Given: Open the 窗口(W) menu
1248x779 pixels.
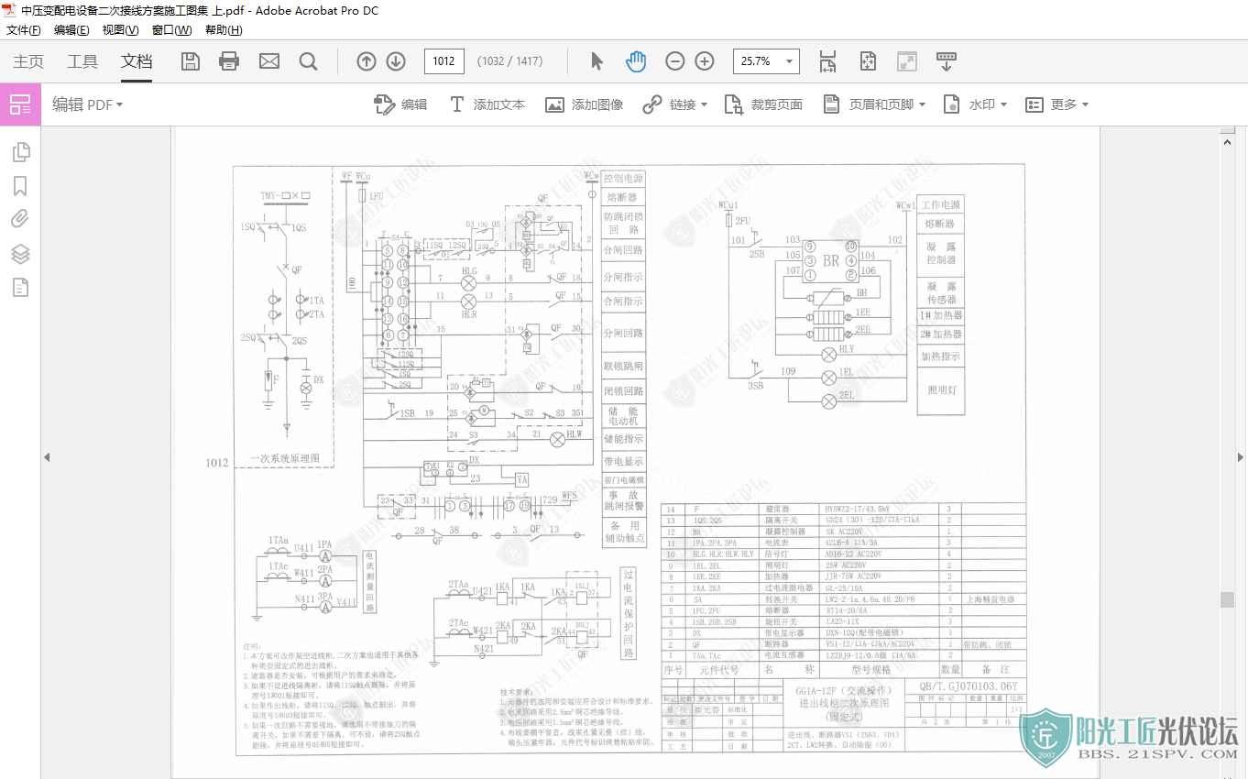Looking at the screenshot, I should 172,30.
